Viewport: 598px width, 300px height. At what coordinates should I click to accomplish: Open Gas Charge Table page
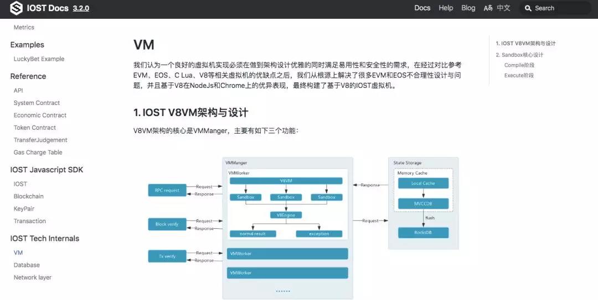pyautogui.click(x=38, y=152)
